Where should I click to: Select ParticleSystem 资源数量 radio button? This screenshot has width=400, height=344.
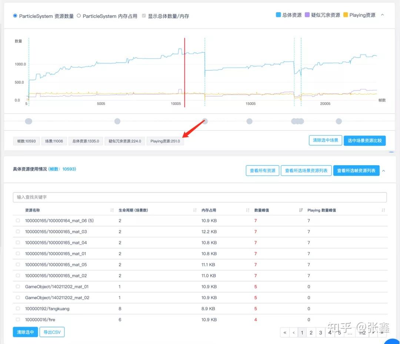pos(15,16)
